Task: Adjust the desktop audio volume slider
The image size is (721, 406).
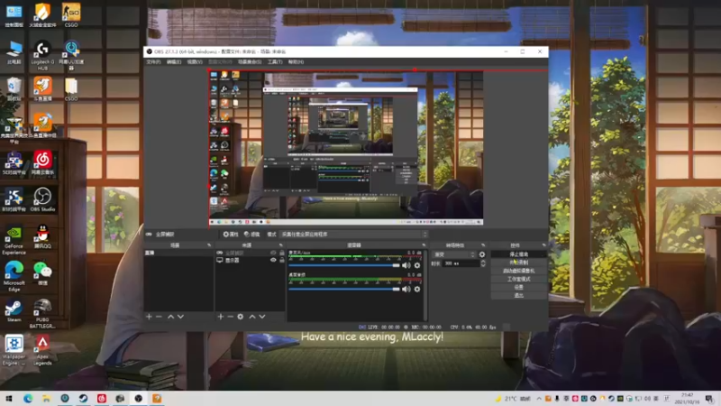Action: (x=344, y=289)
